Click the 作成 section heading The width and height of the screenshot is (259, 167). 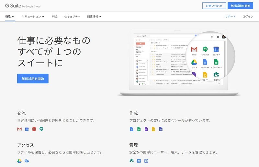pyautogui.click(x=133, y=113)
